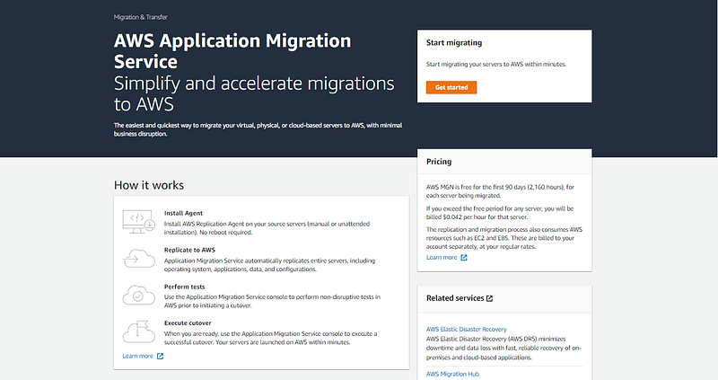Select the Install Agent heading
The image size is (718, 380).
[x=183, y=213]
